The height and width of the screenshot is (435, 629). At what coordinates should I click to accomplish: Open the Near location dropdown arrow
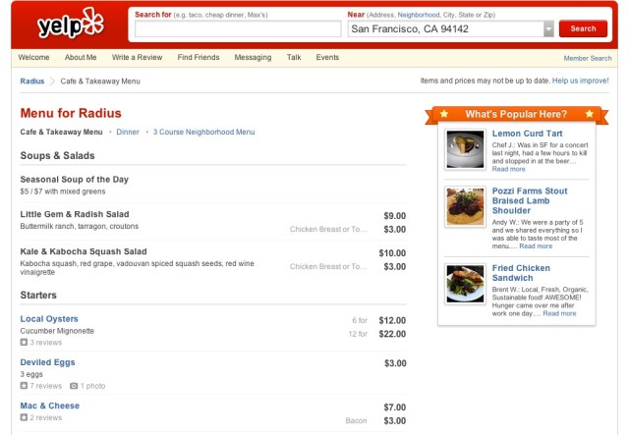click(548, 28)
